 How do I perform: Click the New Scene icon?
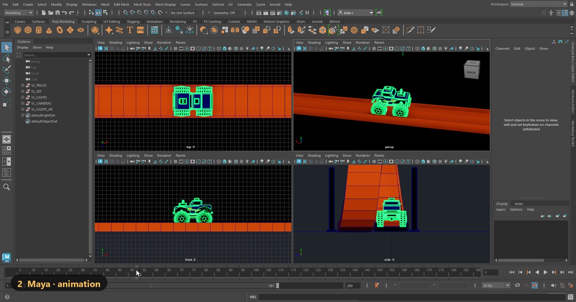[x=43, y=13]
